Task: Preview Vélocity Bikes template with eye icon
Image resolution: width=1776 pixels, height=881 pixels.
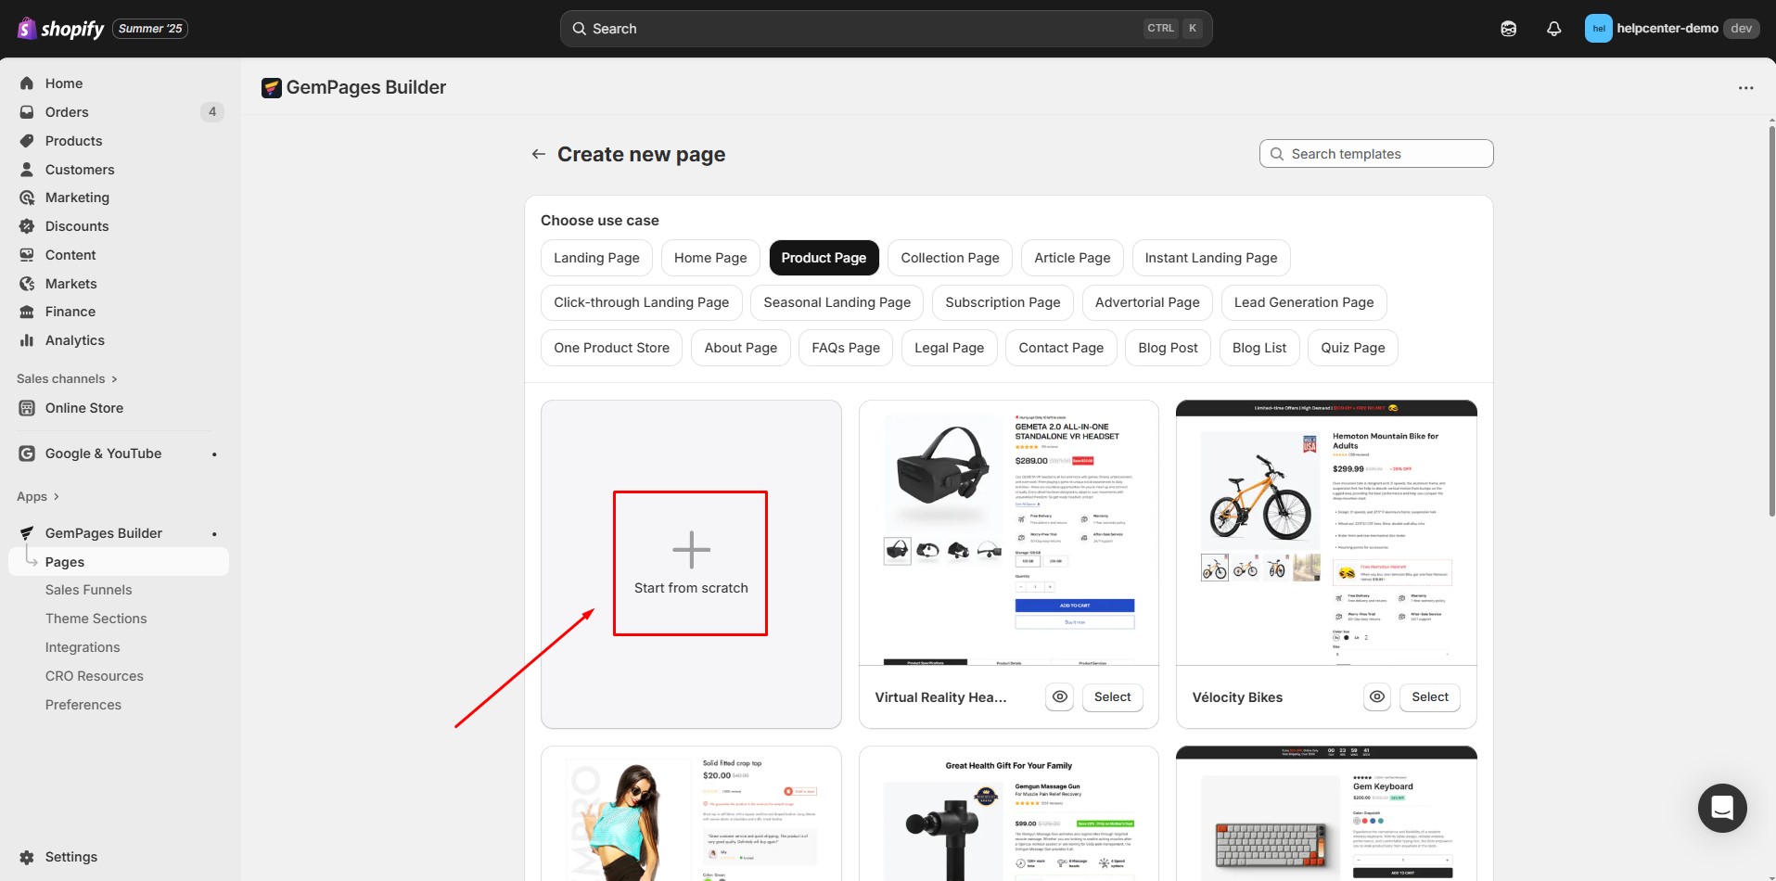Action: click(1376, 696)
